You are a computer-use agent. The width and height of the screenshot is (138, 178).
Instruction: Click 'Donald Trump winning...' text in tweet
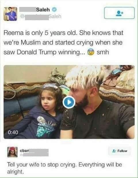[x=51, y=52]
